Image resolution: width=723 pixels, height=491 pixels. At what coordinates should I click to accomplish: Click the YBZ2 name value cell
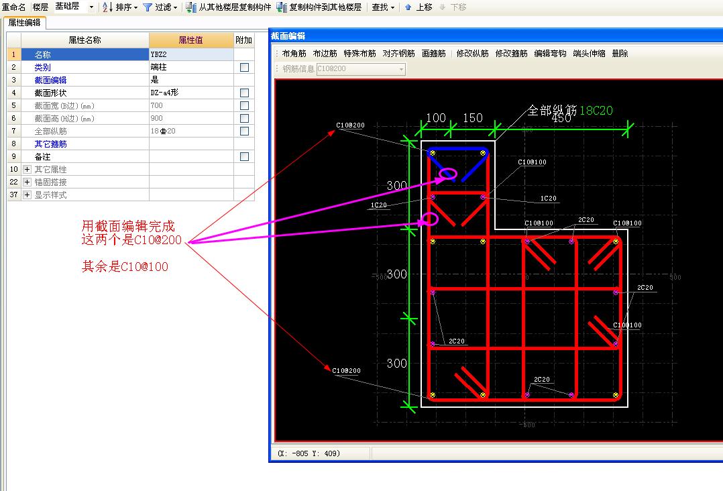point(191,54)
